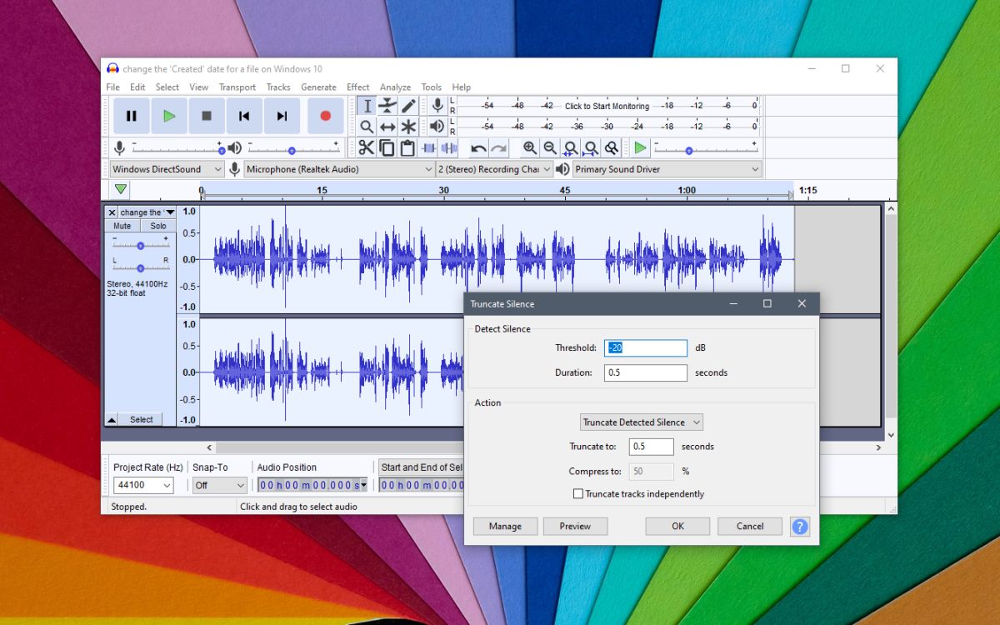Solo the 'change the' track
1000x625 pixels.
tap(157, 225)
